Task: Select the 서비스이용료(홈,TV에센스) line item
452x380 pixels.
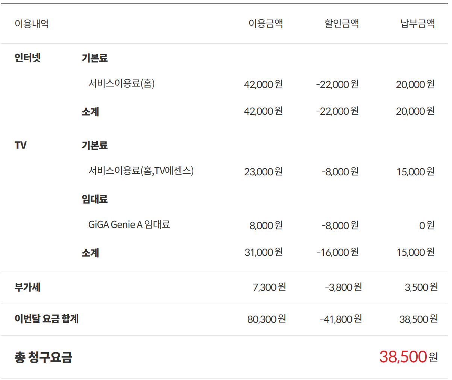Action: (141, 171)
